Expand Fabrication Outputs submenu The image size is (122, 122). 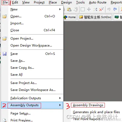tap(36, 98)
